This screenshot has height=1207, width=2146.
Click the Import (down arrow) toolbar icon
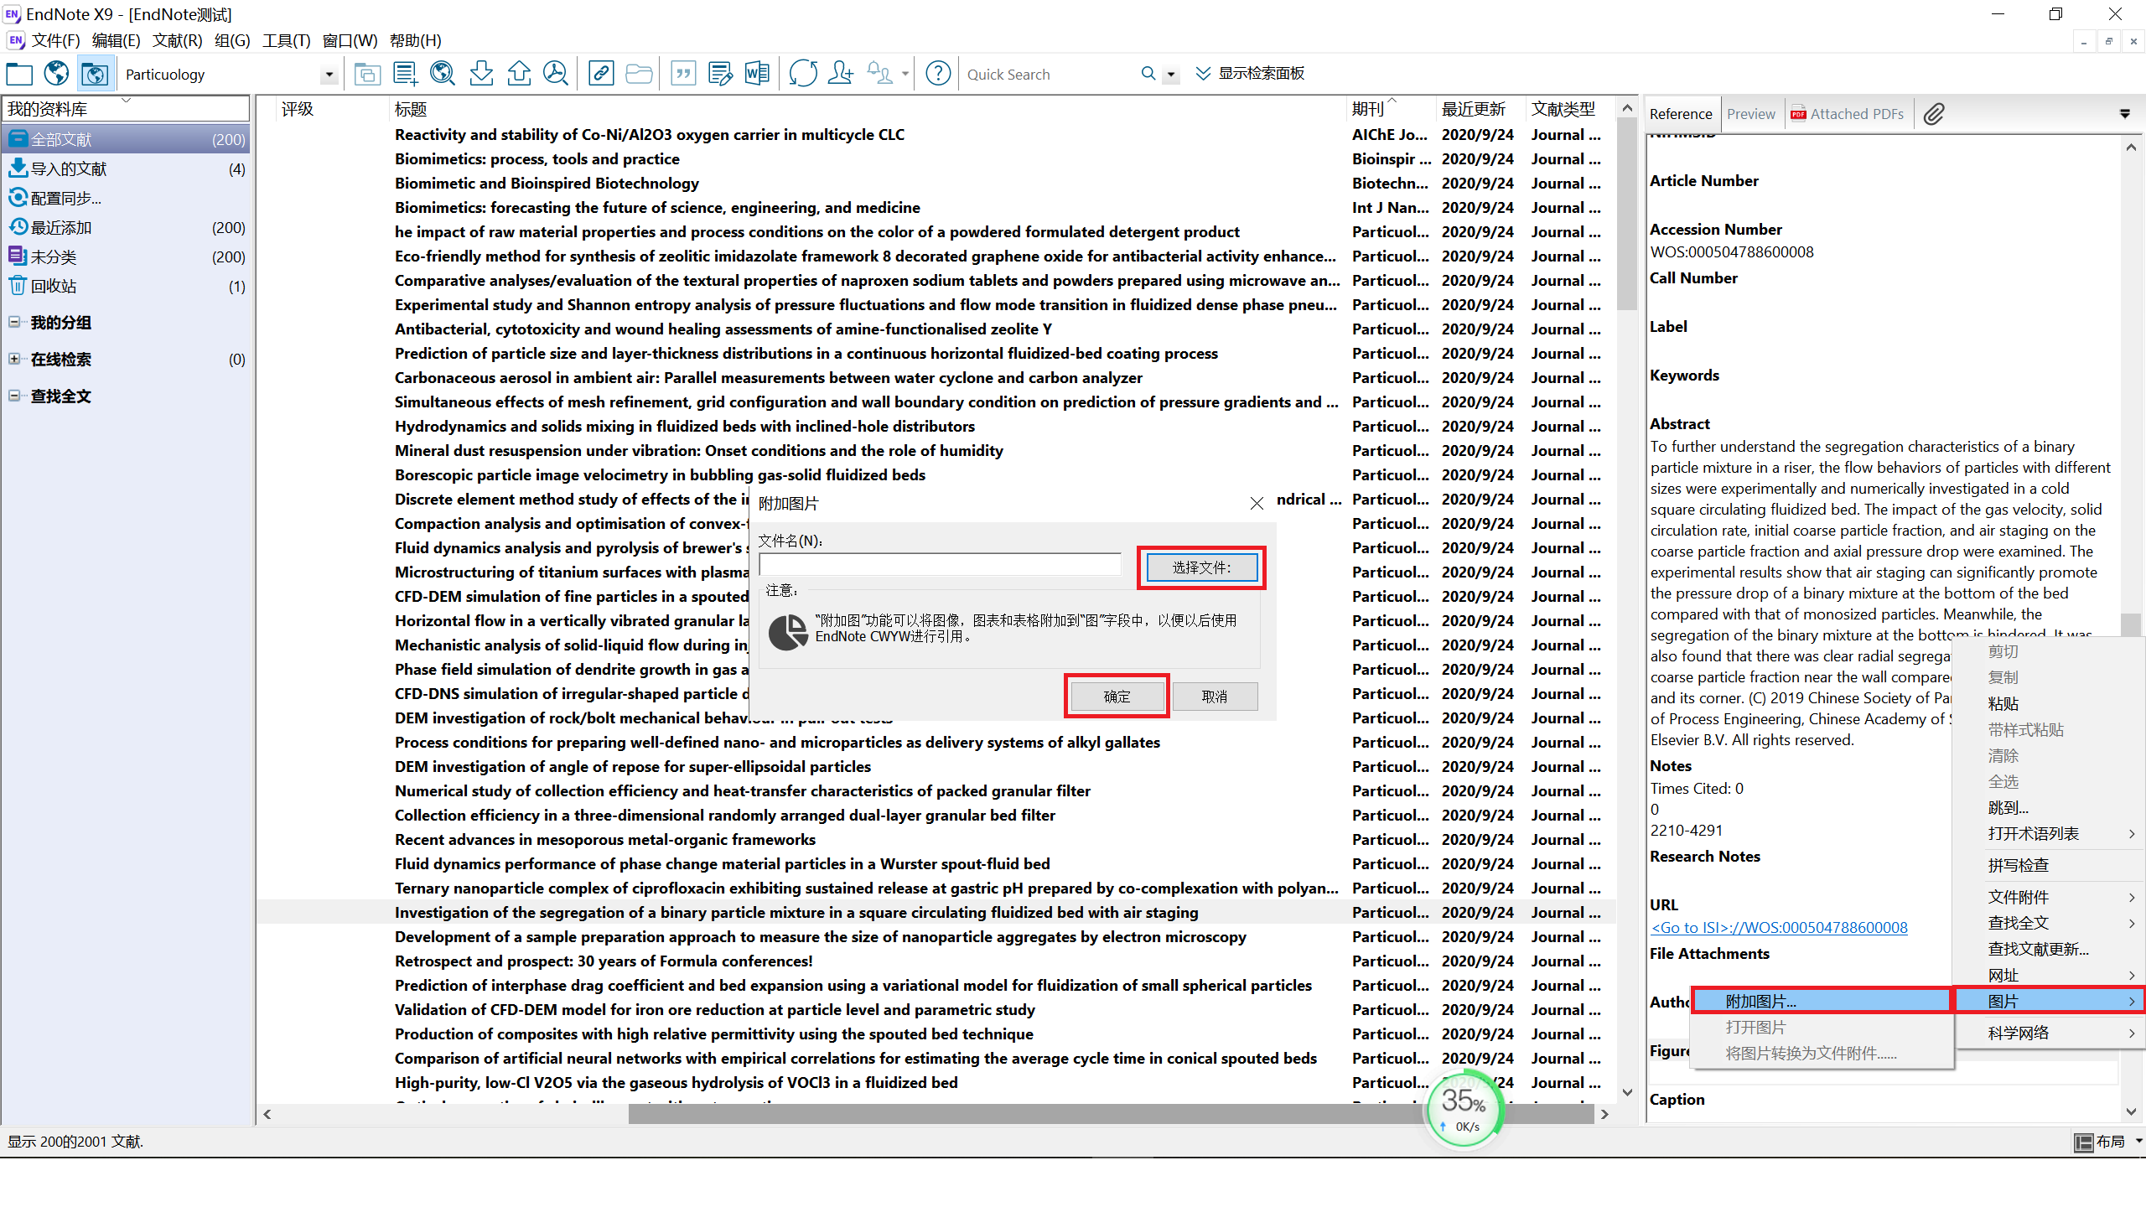tap(481, 74)
